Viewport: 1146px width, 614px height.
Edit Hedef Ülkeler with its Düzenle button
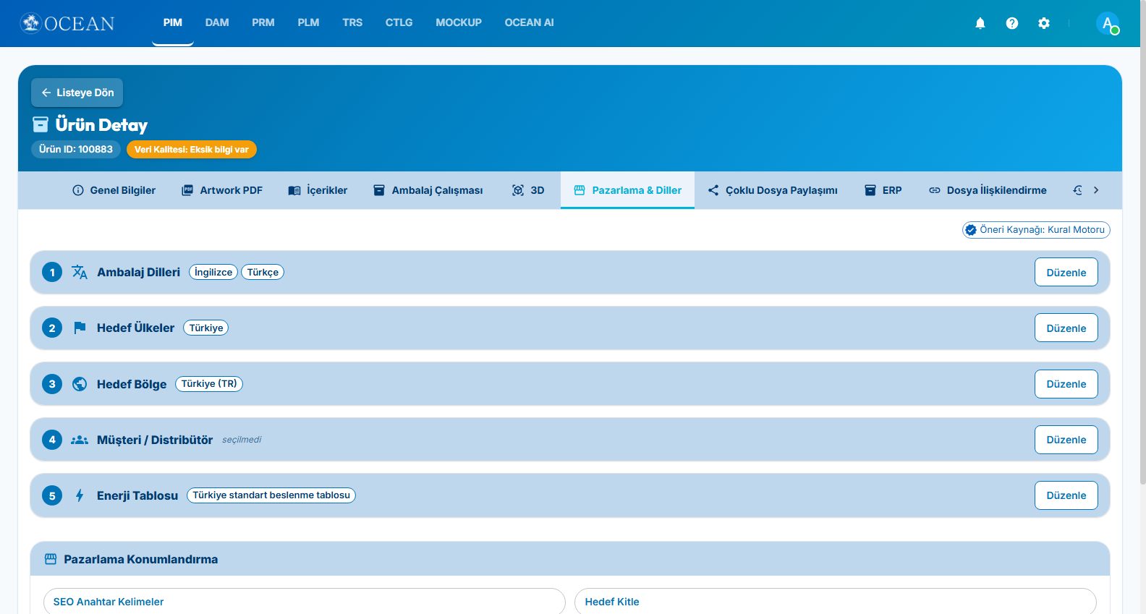pos(1066,328)
